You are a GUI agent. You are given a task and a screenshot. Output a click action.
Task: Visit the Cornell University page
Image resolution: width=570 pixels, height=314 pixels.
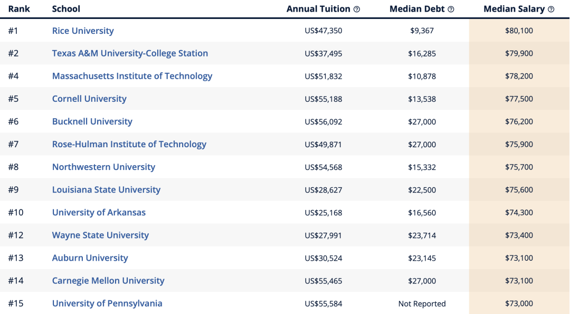pyautogui.click(x=89, y=99)
